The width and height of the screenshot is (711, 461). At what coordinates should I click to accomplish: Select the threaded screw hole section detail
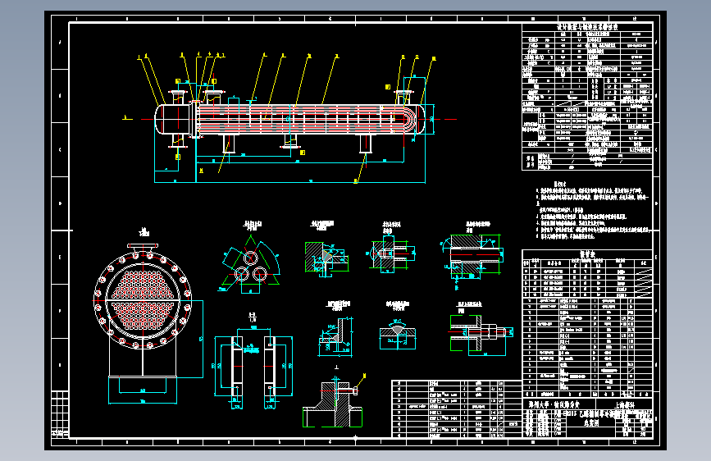click(391, 254)
